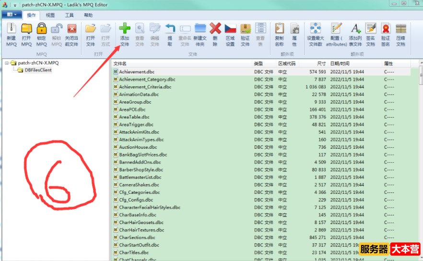This screenshot has height=261, width=423.
Task: Select file AreaPOI.dbc
Action: click(x=132, y=109)
